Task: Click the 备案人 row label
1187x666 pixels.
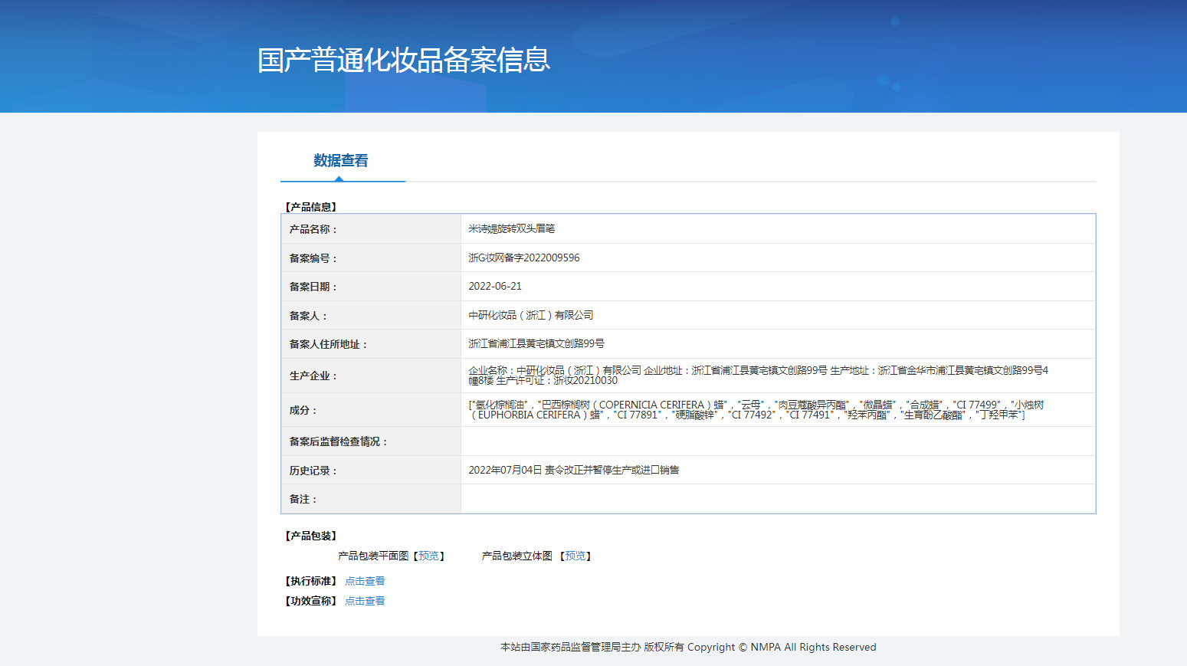Action: [x=308, y=316]
